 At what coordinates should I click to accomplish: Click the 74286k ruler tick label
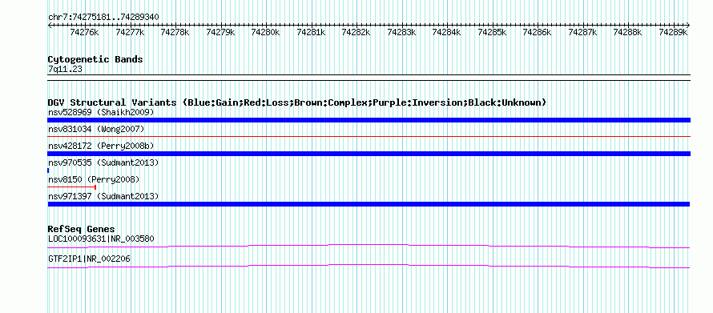point(537,32)
